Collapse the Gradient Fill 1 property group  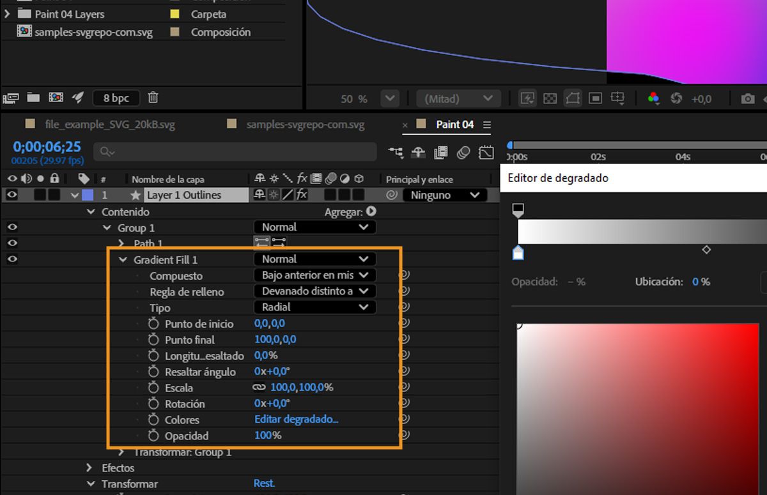pyautogui.click(x=123, y=259)
